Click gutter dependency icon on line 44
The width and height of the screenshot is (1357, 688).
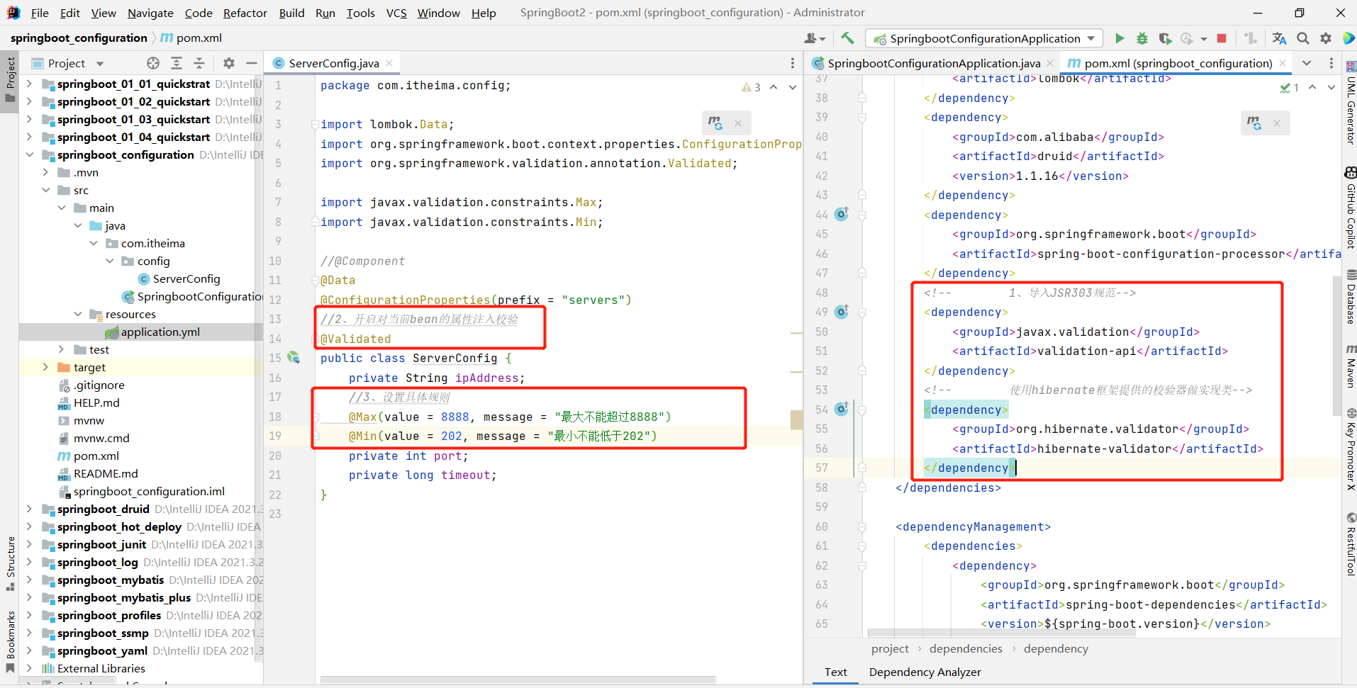(842, 213)
